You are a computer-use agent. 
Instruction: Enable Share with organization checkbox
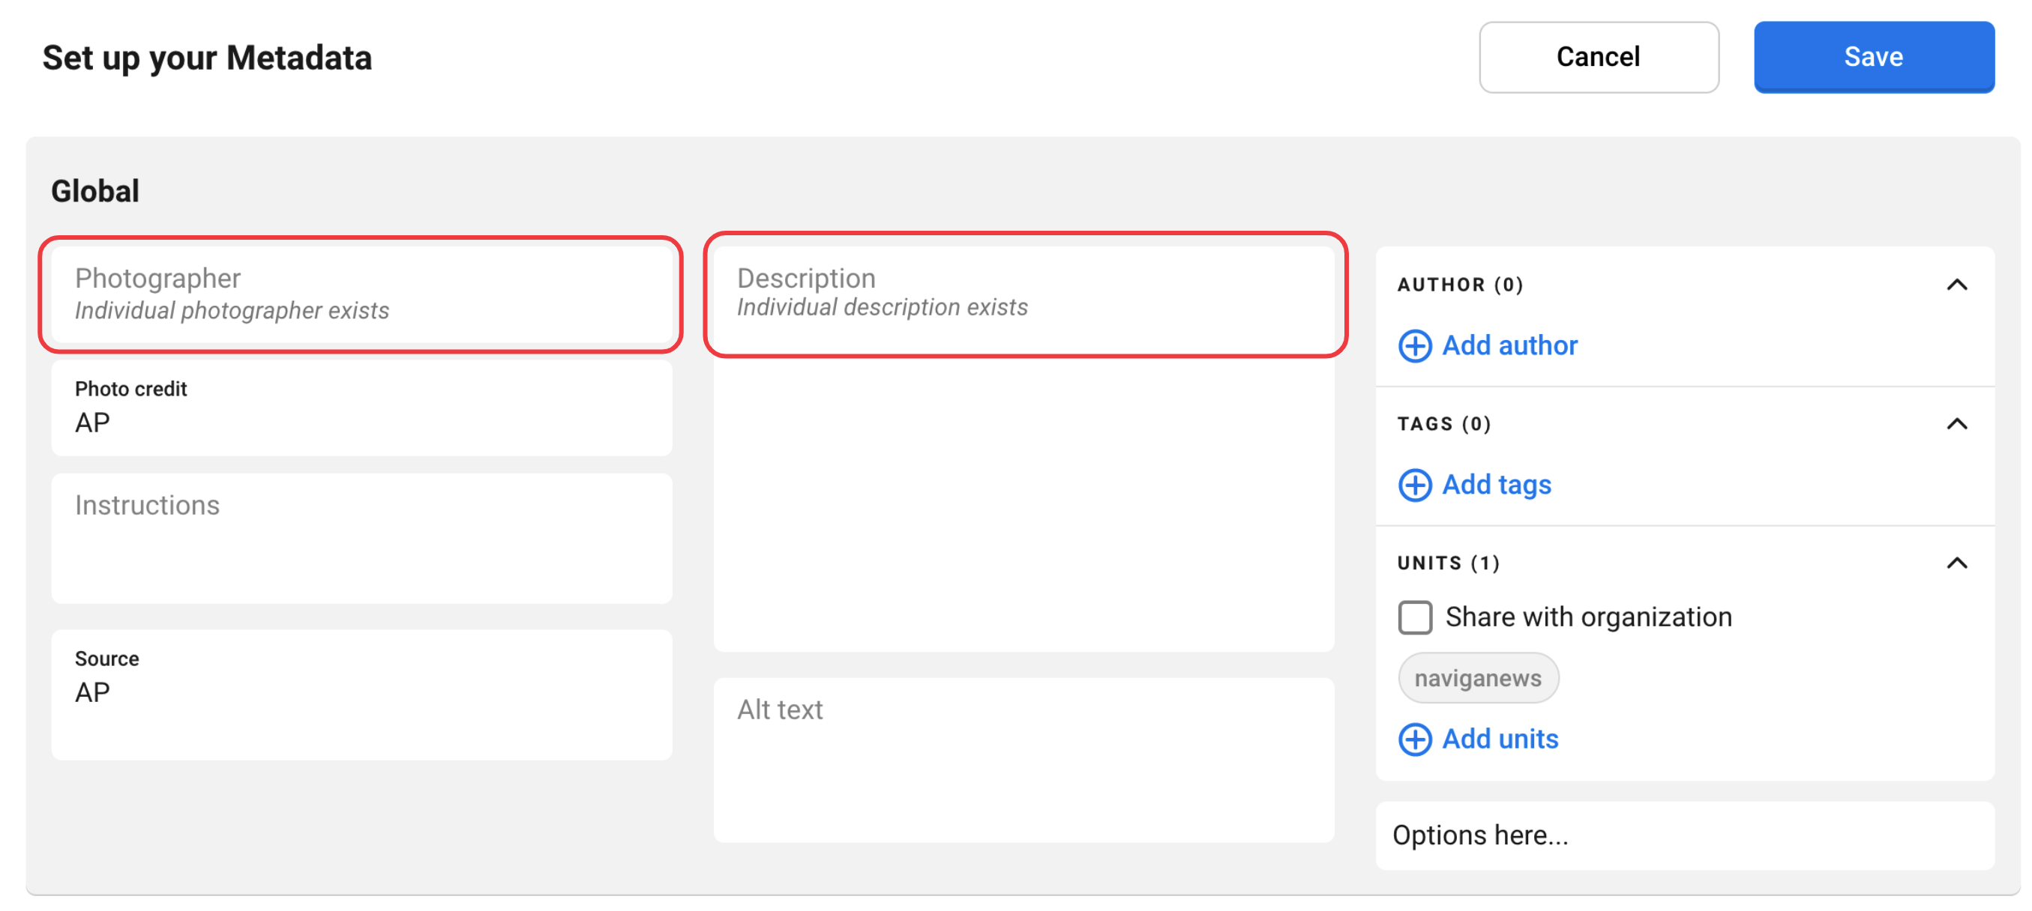[x=1414, y=617]
